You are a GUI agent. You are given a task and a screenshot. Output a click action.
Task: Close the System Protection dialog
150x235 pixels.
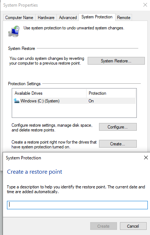pyautogui.click(x=146, y=158)
